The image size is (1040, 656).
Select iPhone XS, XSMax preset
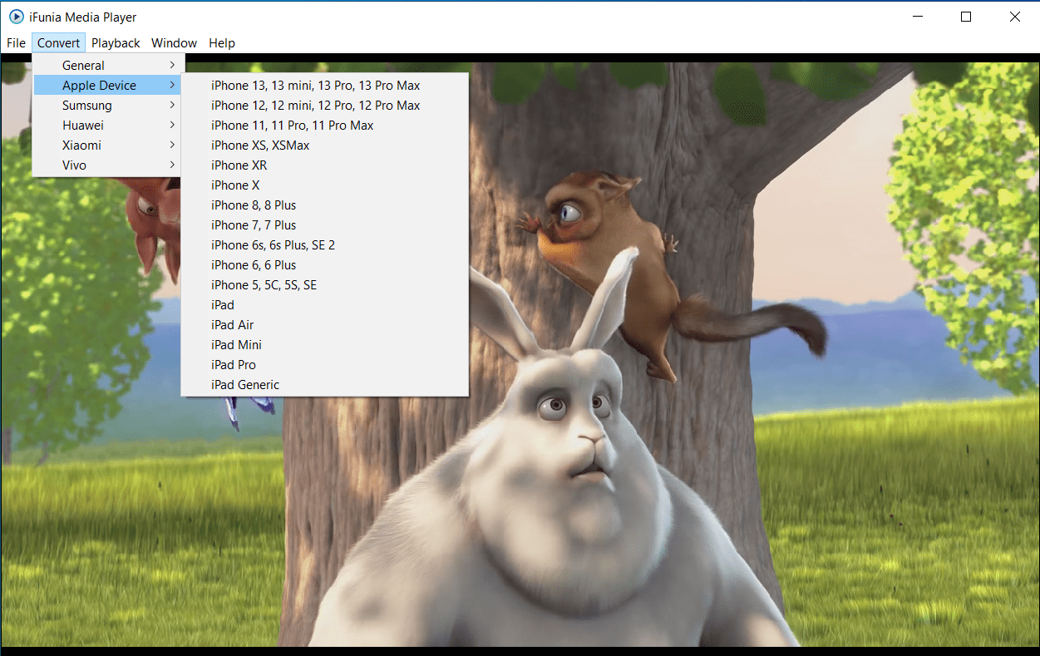pyautogui.click(x=325, y=146)
